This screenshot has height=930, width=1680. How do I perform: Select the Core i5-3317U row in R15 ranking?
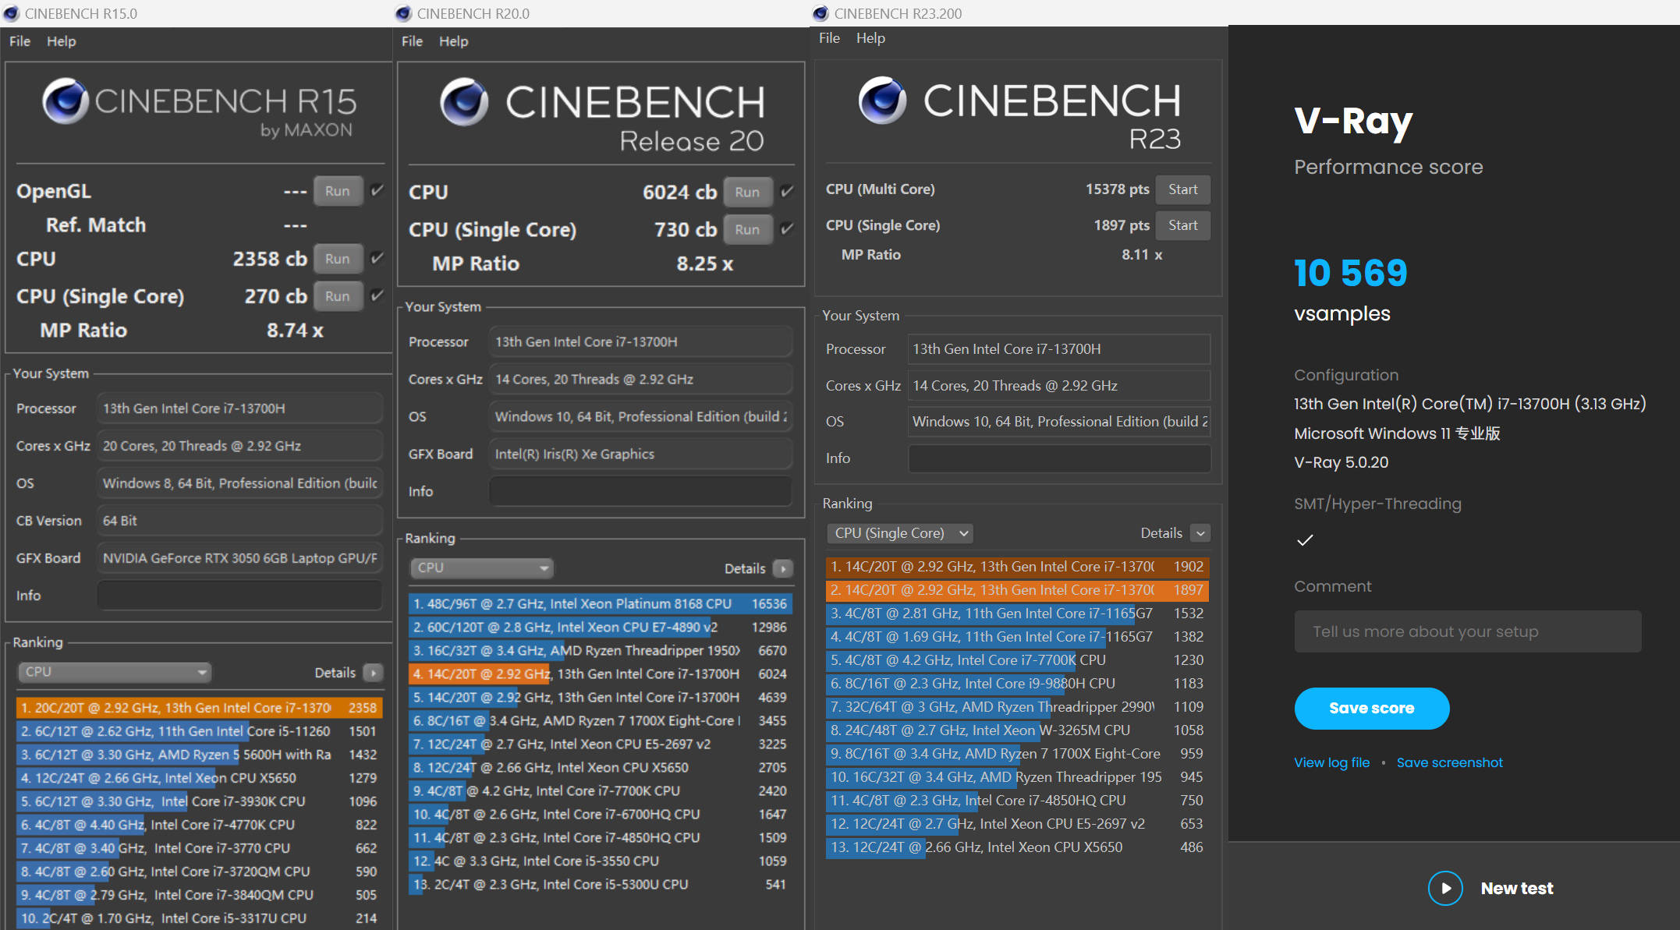click(x=200, y=918)
